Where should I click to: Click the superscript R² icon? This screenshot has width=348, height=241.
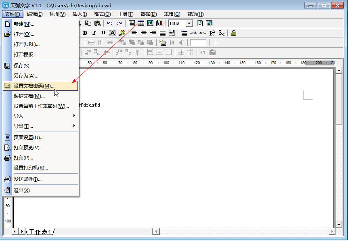pos(212,33)
